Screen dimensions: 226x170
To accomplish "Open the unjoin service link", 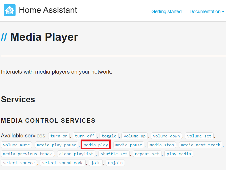I will coord(115,163).
